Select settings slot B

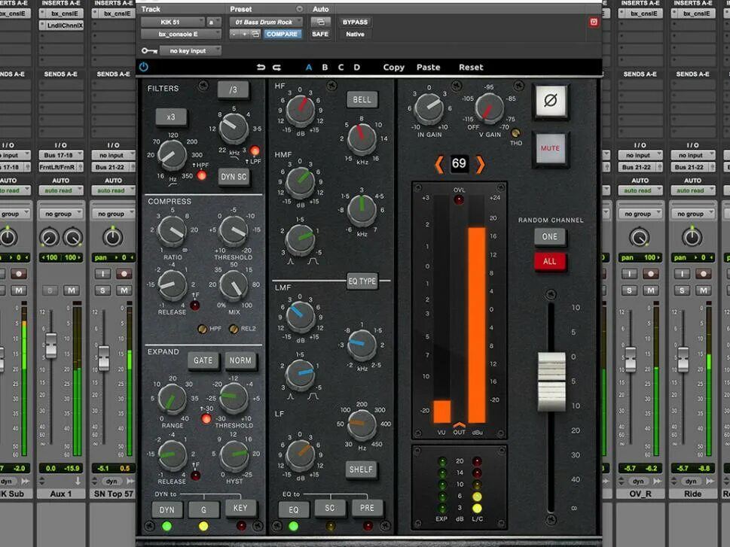click(x=325, y=68)
